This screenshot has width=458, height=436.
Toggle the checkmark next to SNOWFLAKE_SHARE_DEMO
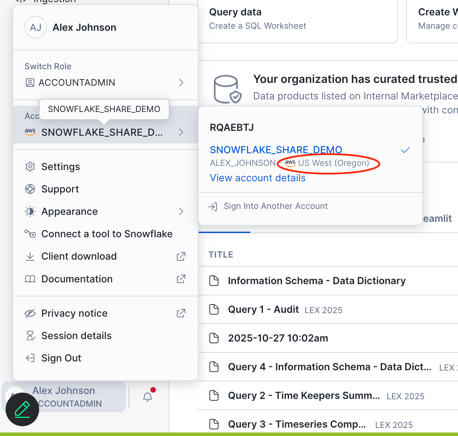[x=405, y=150]
